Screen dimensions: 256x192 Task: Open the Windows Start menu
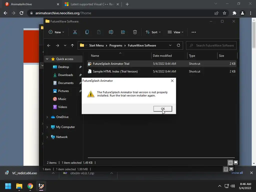8,186
